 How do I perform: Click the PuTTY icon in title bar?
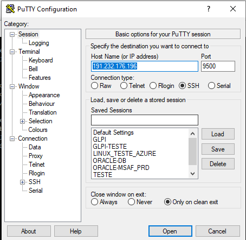coord(10,9)
